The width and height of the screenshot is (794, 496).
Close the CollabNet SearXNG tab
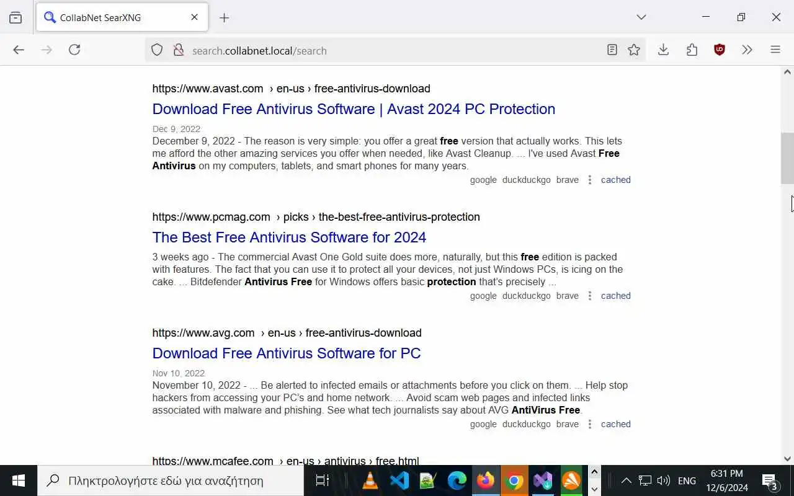pos(194,17)
